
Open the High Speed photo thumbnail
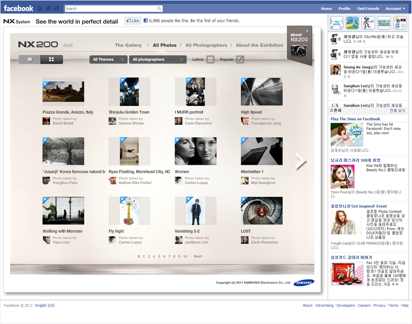[261, 91]
